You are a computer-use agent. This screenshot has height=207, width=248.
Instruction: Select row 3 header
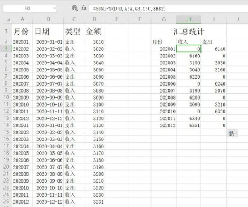(x=6, y=49)
